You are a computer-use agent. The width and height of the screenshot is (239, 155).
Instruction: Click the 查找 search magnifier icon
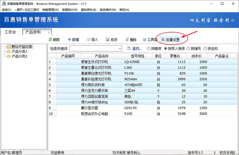pos(129,49)
